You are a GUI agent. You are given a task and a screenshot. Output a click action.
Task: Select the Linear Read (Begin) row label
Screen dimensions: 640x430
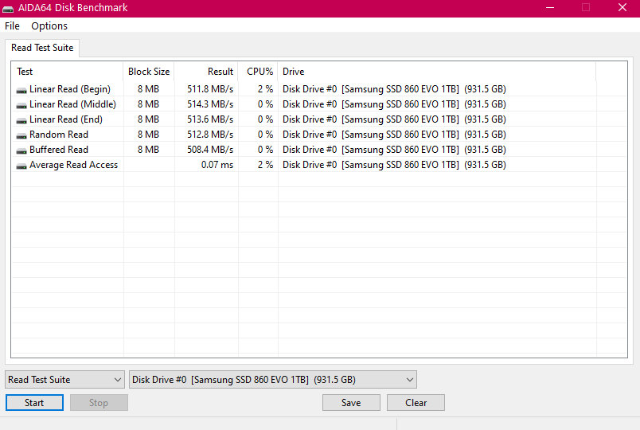tap(70, 89)
